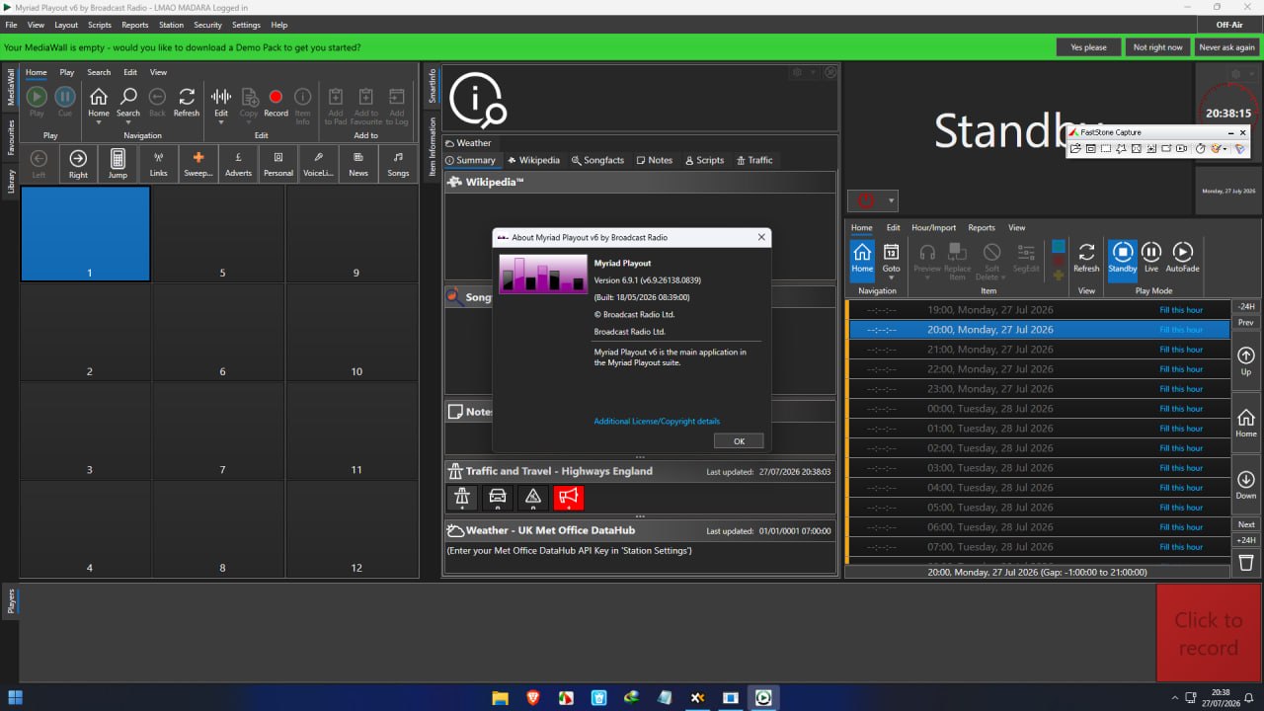Select the 03:00 Tuesday log hour row
The image size is (1264, 711).
pos(1039,468)
